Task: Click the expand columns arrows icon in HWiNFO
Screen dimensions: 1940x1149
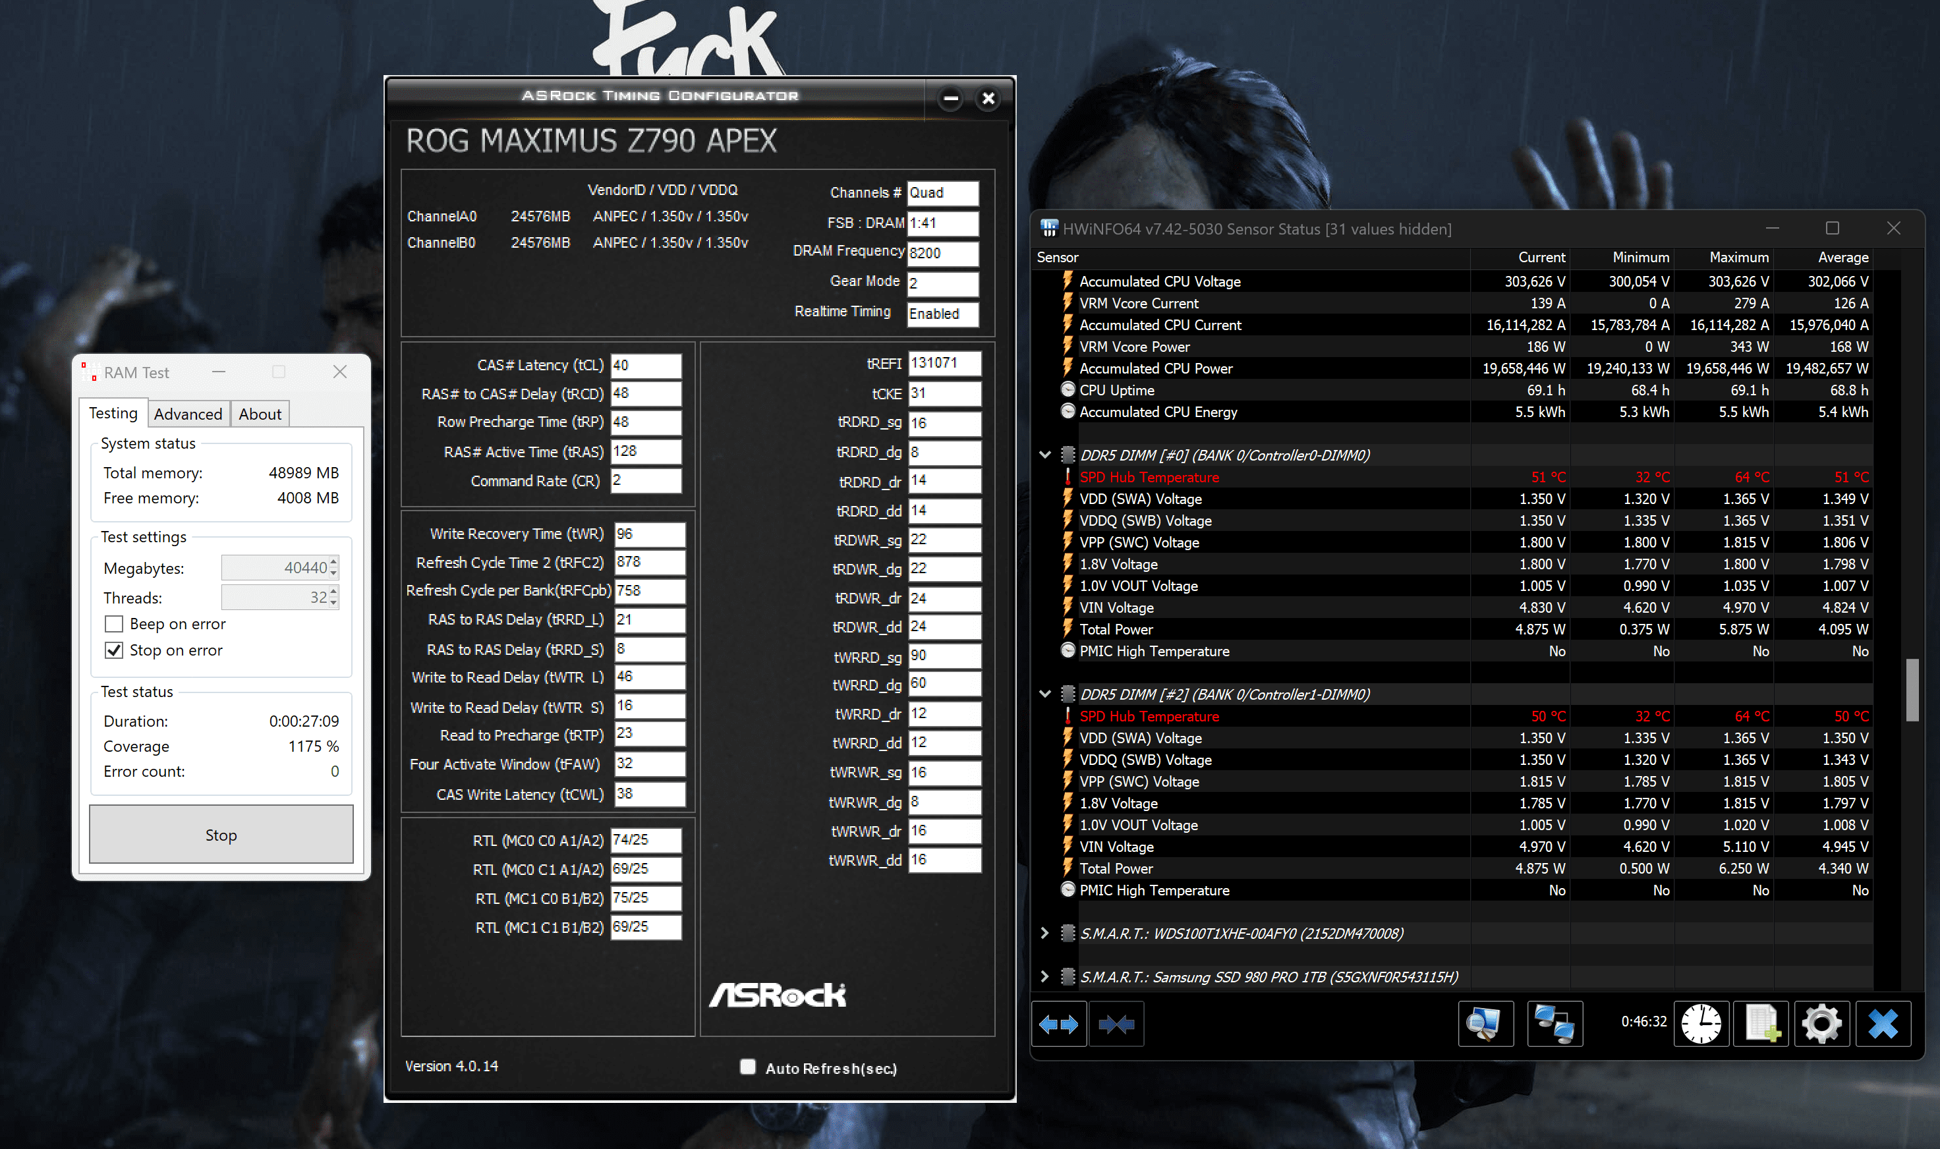Action: point(1059,1024)
